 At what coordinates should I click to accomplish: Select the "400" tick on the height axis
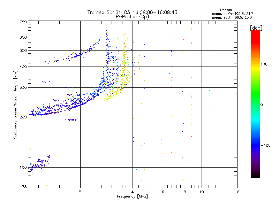click(23, 67)
